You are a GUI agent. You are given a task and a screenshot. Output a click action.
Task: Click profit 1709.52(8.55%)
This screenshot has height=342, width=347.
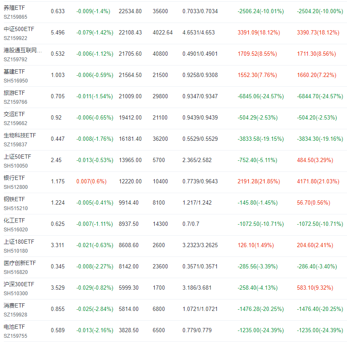coord(257,54)
